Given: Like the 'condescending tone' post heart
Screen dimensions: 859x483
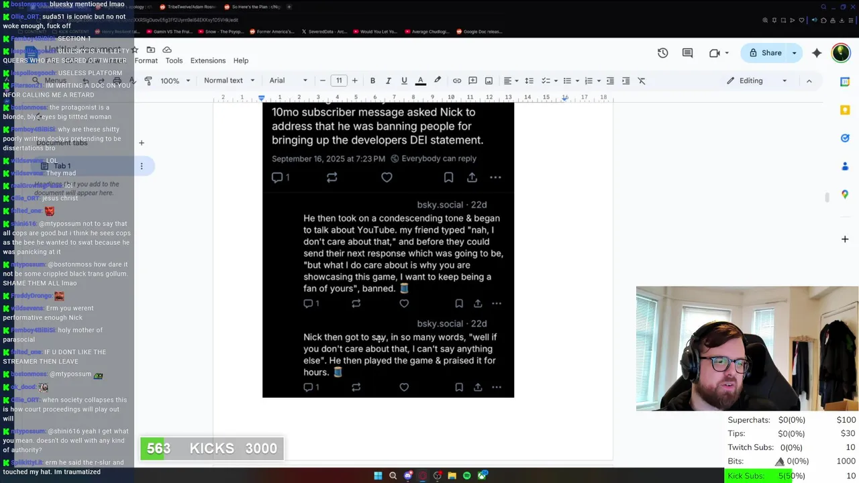Looking at the screenshot, I should (404, 304).
